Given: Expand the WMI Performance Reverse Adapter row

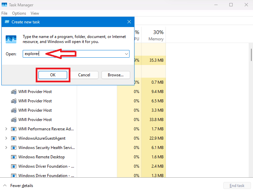Looking at the screenshot, I should 6,129.
